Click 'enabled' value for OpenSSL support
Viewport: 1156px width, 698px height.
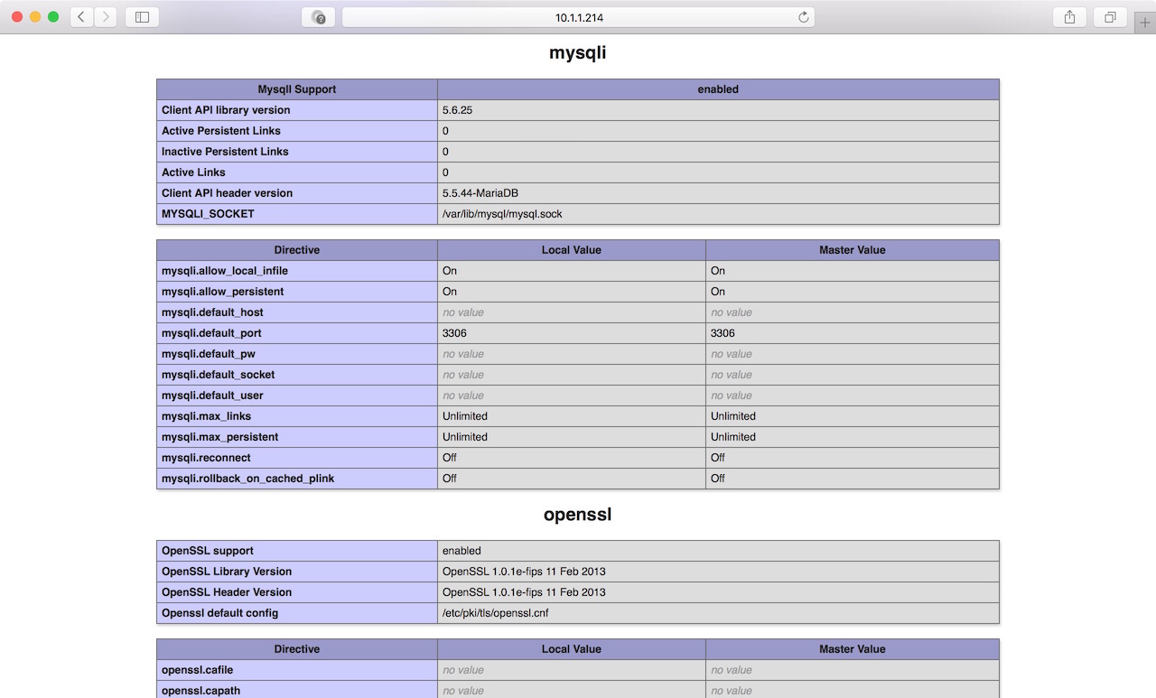[461, 551]
